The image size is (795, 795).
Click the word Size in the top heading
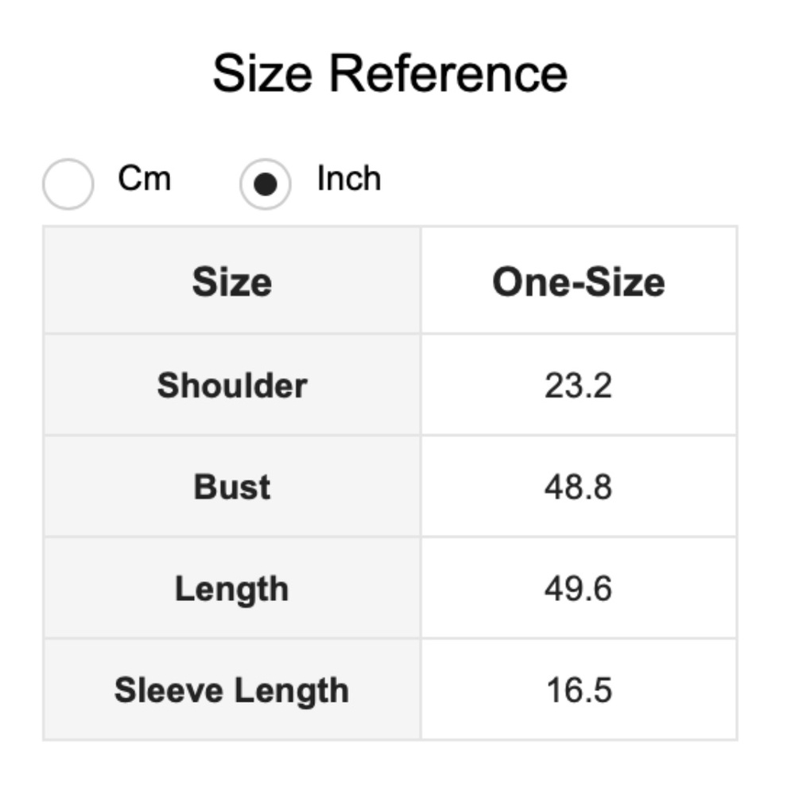(262, 74)
